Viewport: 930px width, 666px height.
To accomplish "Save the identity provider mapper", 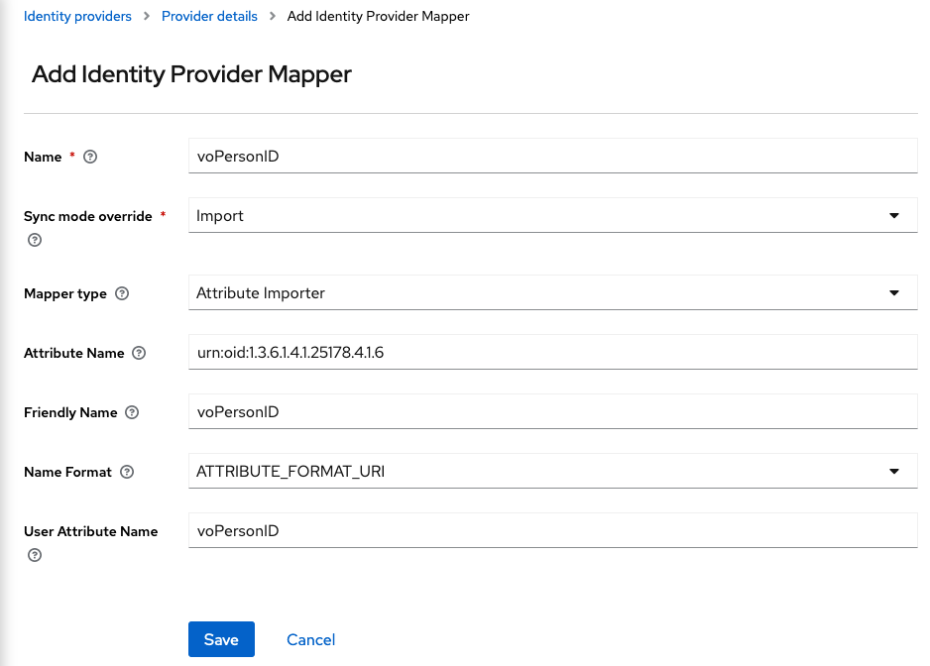I will pyautogui.click(x=221, y=639).
